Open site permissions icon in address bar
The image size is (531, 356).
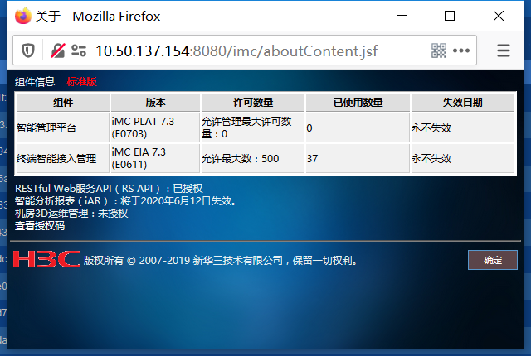(x=79, y=51)
